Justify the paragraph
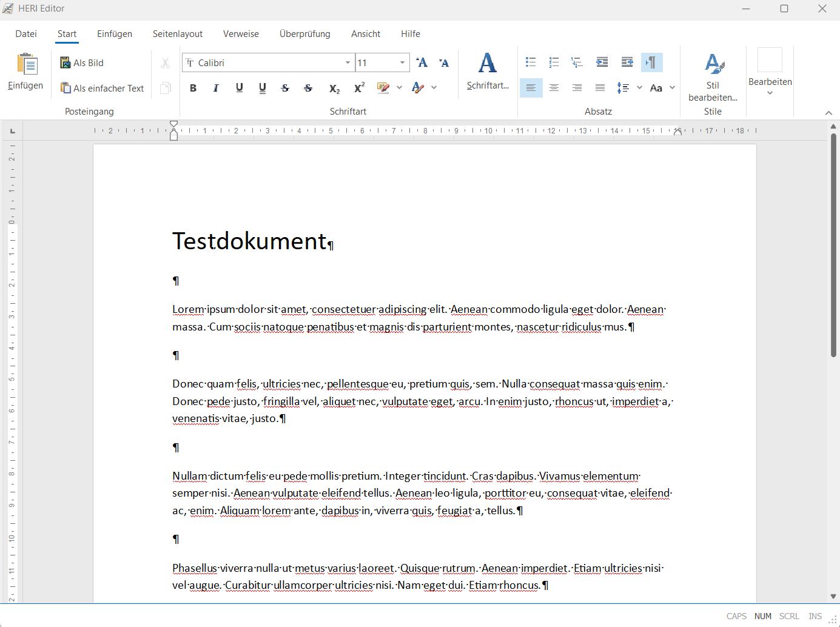This screenshot has width=840, height=627. 600,88
